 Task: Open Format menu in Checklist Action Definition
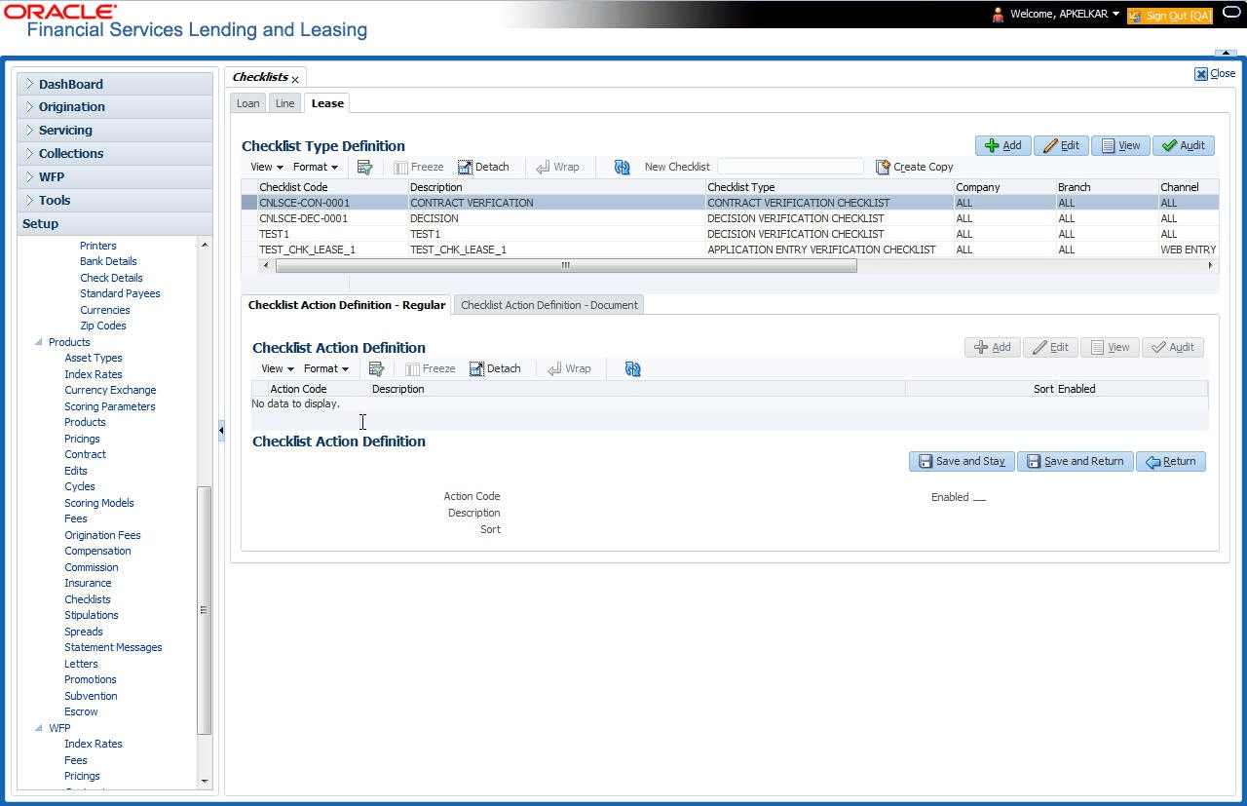(x=325, y=368)
